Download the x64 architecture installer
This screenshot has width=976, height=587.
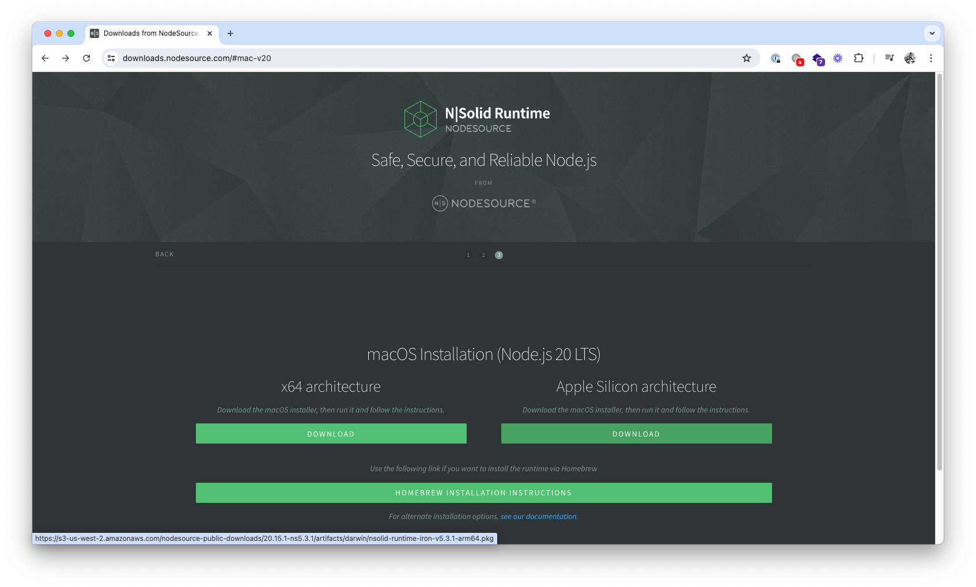(x=331, y=434)
